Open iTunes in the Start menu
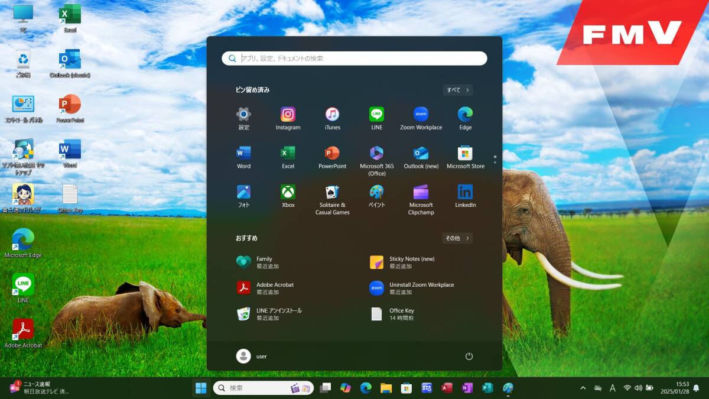 click(332, 118)
